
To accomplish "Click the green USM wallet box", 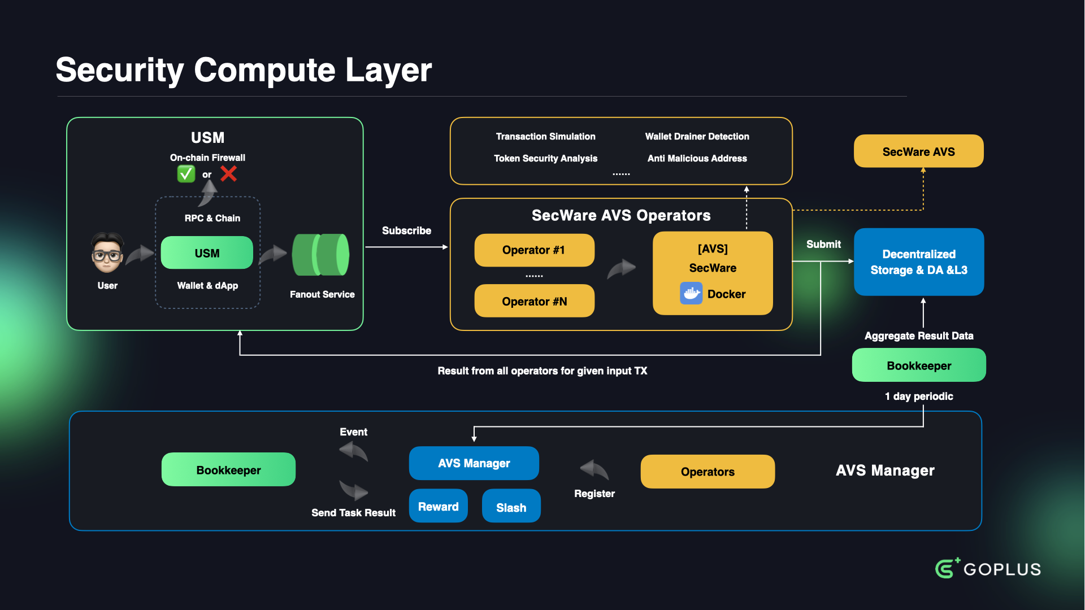I will pyautogui.click(x=207, y=253).
